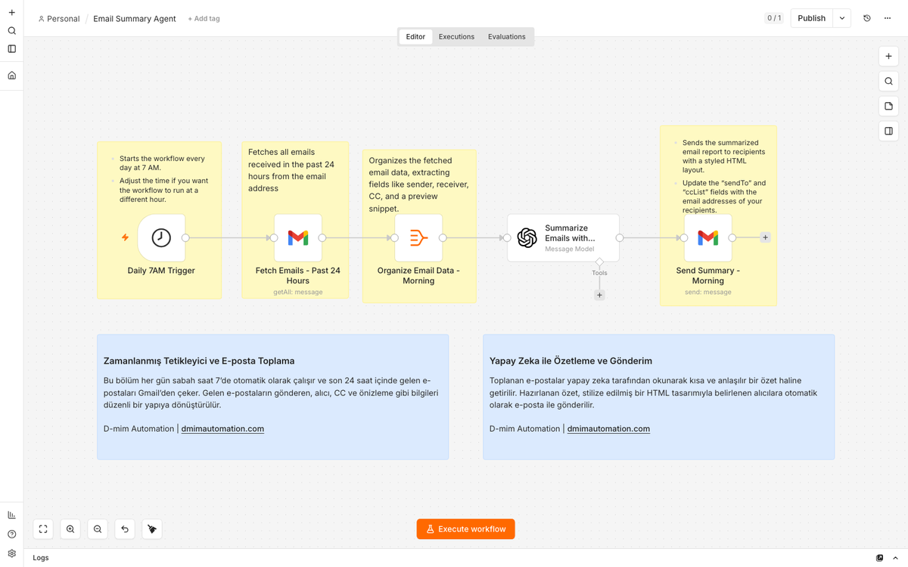Open the logs panel popout icon
Screen dimensions: 908x567
click(x=879, y=558)
